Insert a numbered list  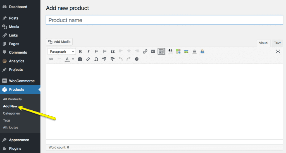coord(104,52)
